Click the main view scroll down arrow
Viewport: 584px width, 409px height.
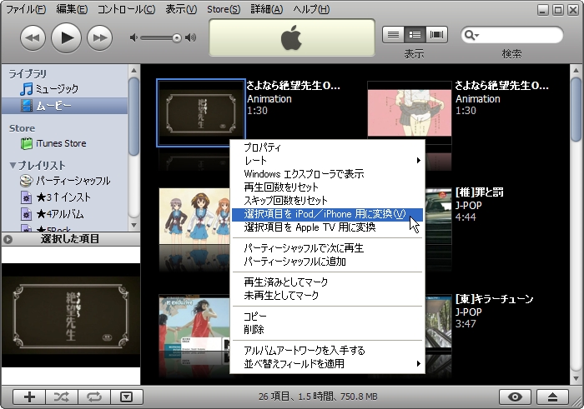[x=576, y=379]
